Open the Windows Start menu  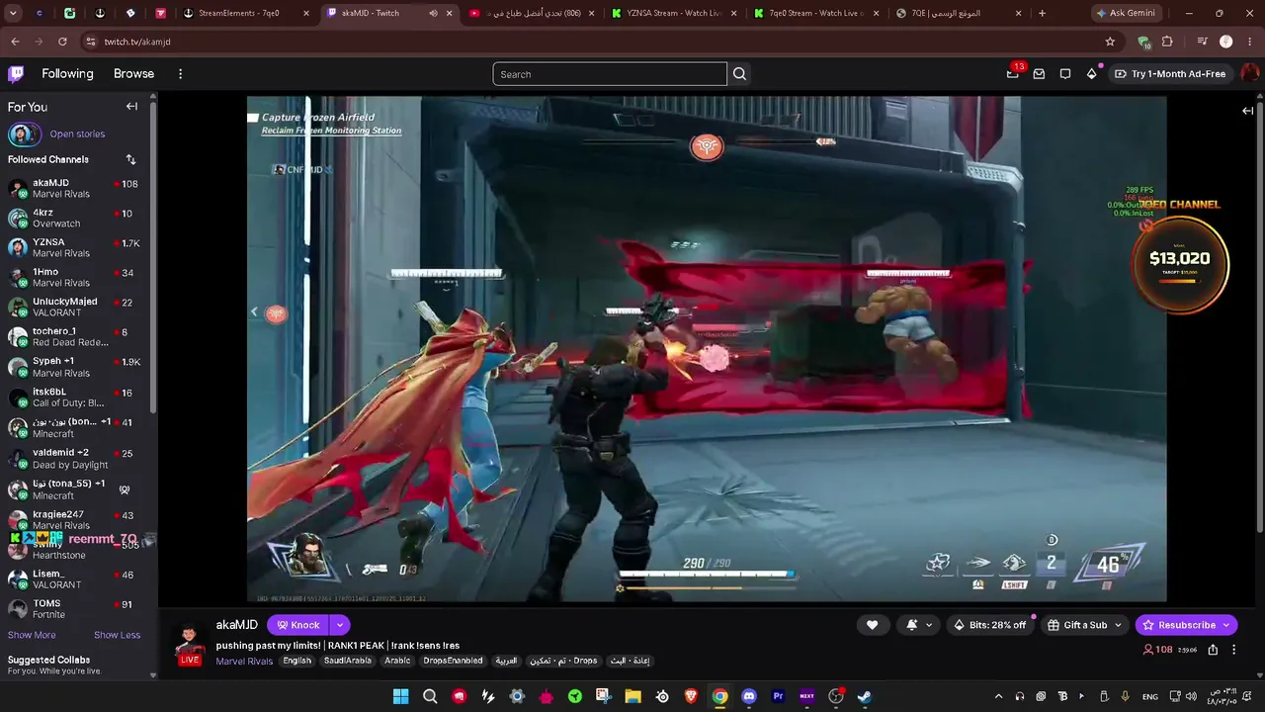[400, 696]
